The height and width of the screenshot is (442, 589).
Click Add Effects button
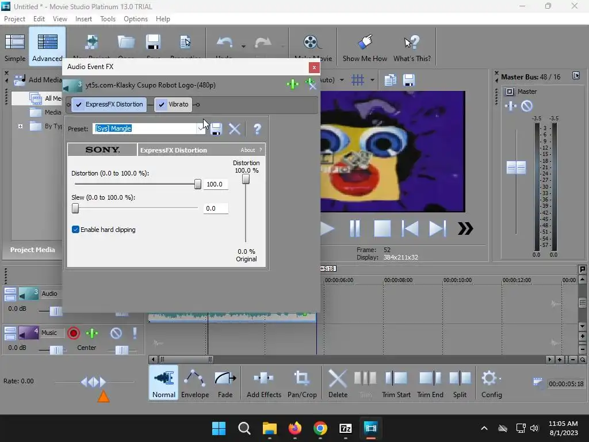(x=263, y=383)
